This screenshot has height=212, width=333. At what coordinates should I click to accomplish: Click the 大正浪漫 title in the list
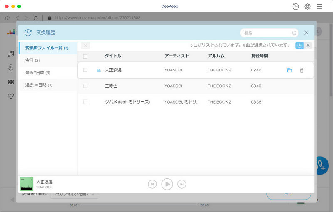(113, 70)
